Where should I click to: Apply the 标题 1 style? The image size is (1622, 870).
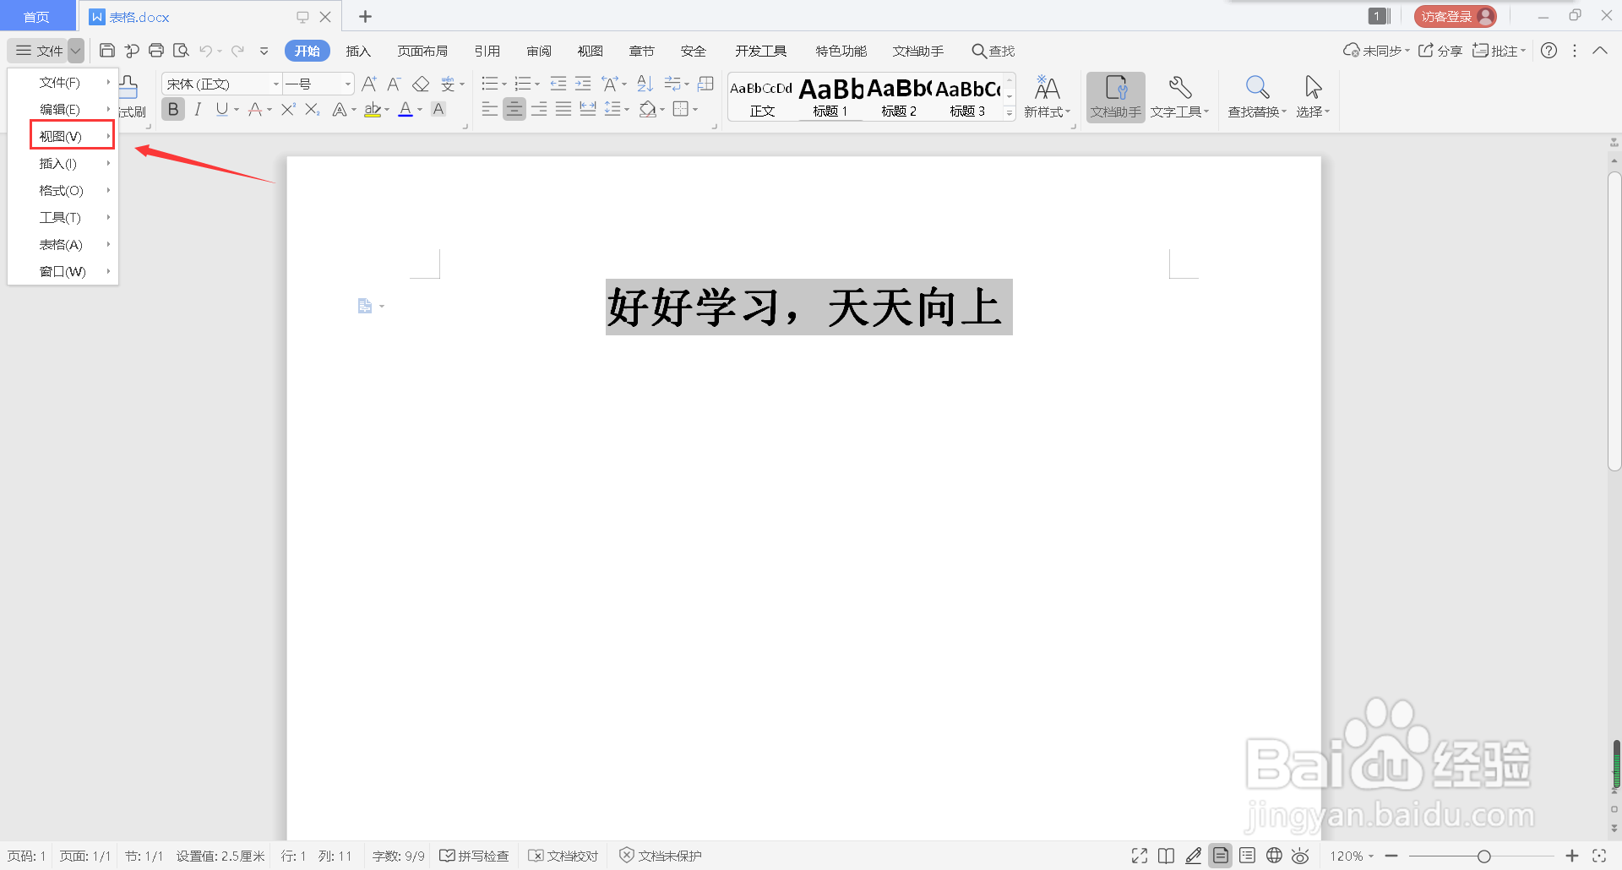829,95
